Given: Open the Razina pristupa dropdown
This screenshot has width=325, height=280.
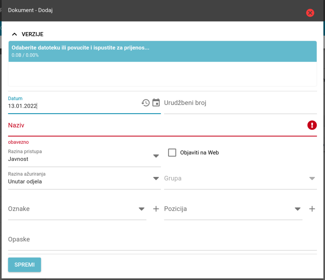Looking at the screenshot, I should [84, 157].
